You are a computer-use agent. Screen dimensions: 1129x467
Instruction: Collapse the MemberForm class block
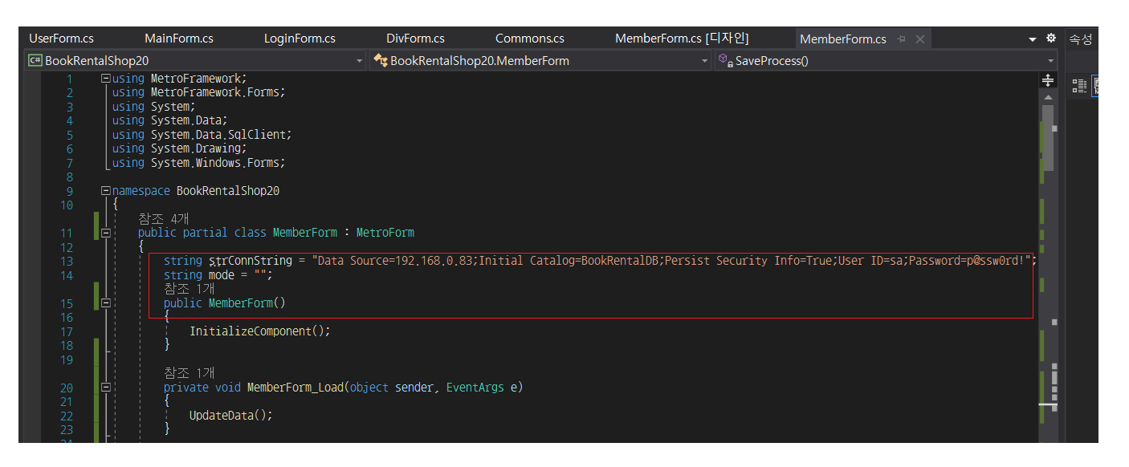pyautogui.click(x=105, y=233)
